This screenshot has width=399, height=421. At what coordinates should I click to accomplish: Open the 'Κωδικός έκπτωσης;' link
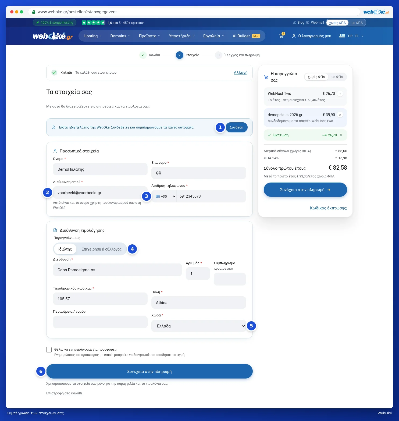click(x=329, y=208)
